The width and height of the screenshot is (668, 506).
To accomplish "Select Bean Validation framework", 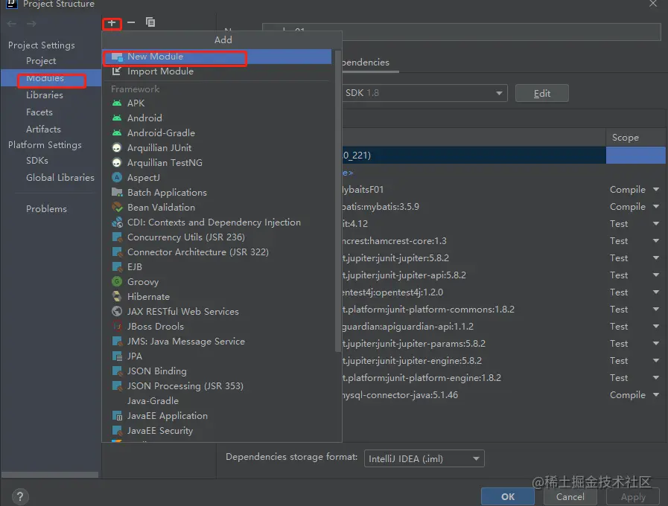I will pyautogui.click(x=217, y=208).
